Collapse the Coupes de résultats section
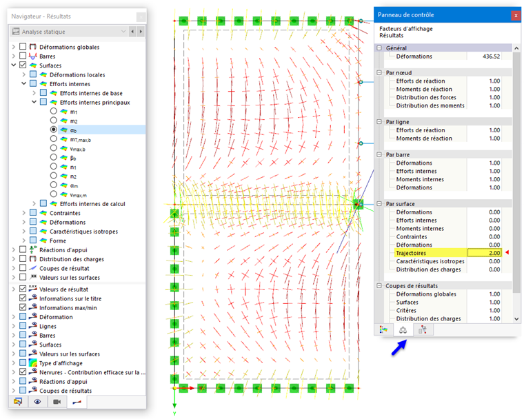Screen dimensions: 524x419 pos(379,286)
